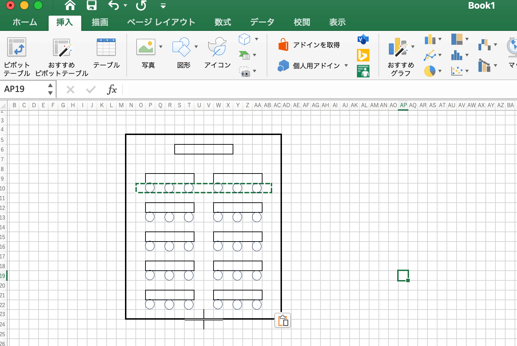The image size is (517, 346).
Task: Save the workbook with the floppy disk icon
Action: [91, 5]
